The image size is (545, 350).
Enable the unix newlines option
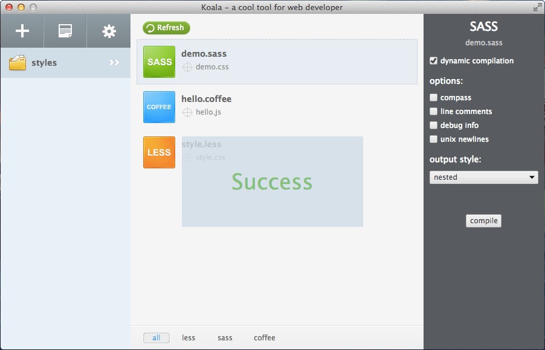point(433,139)
